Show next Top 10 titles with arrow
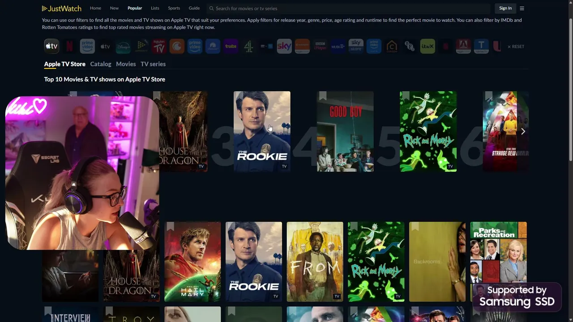Screen dimensions: 573x322 [523, 131]
